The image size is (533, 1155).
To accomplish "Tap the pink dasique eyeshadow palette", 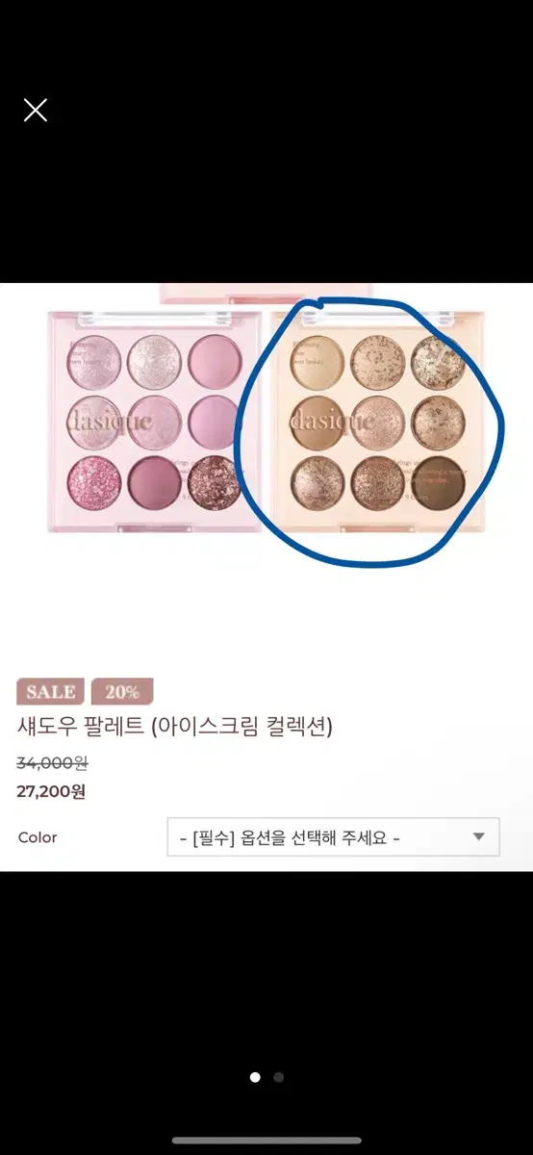I will click(x=154, y=421).
